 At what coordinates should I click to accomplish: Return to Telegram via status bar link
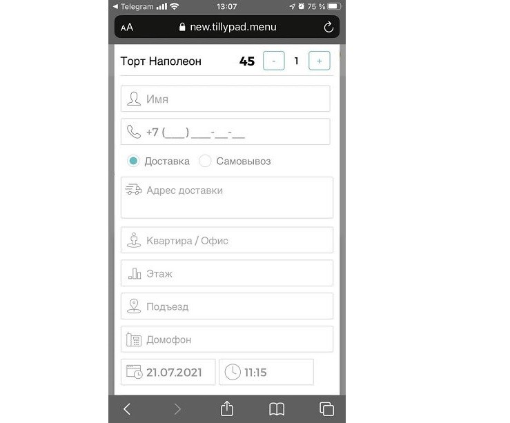pos(133,6)
